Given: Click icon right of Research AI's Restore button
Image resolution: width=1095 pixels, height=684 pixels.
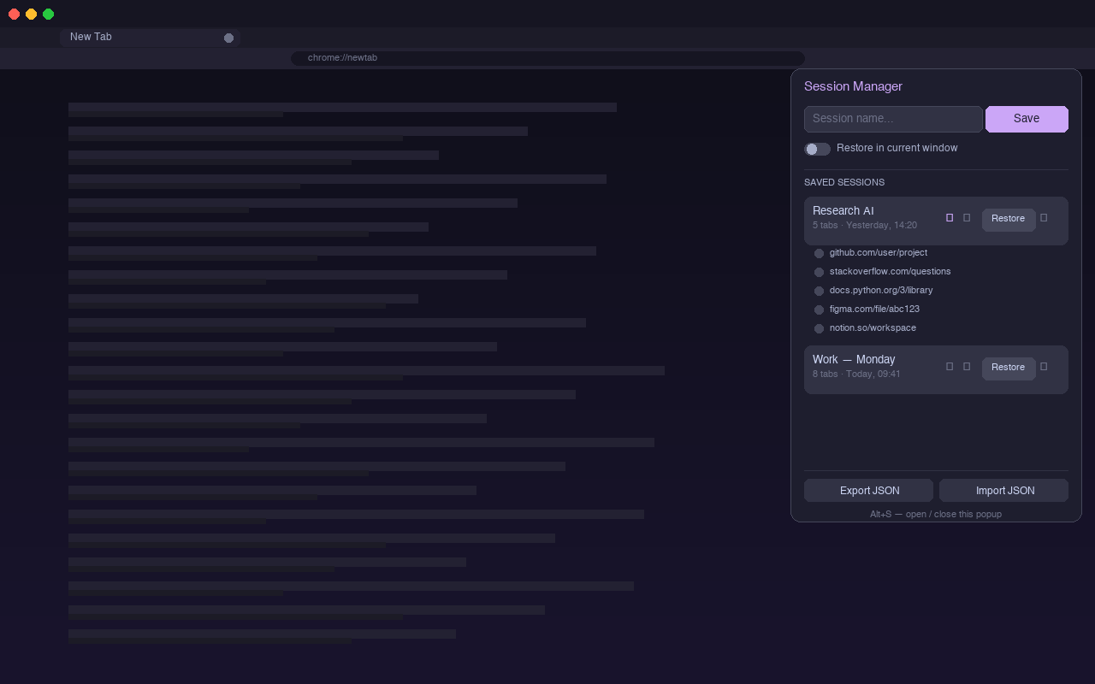Looking at the screenshot, I should tap(1044, 218).
